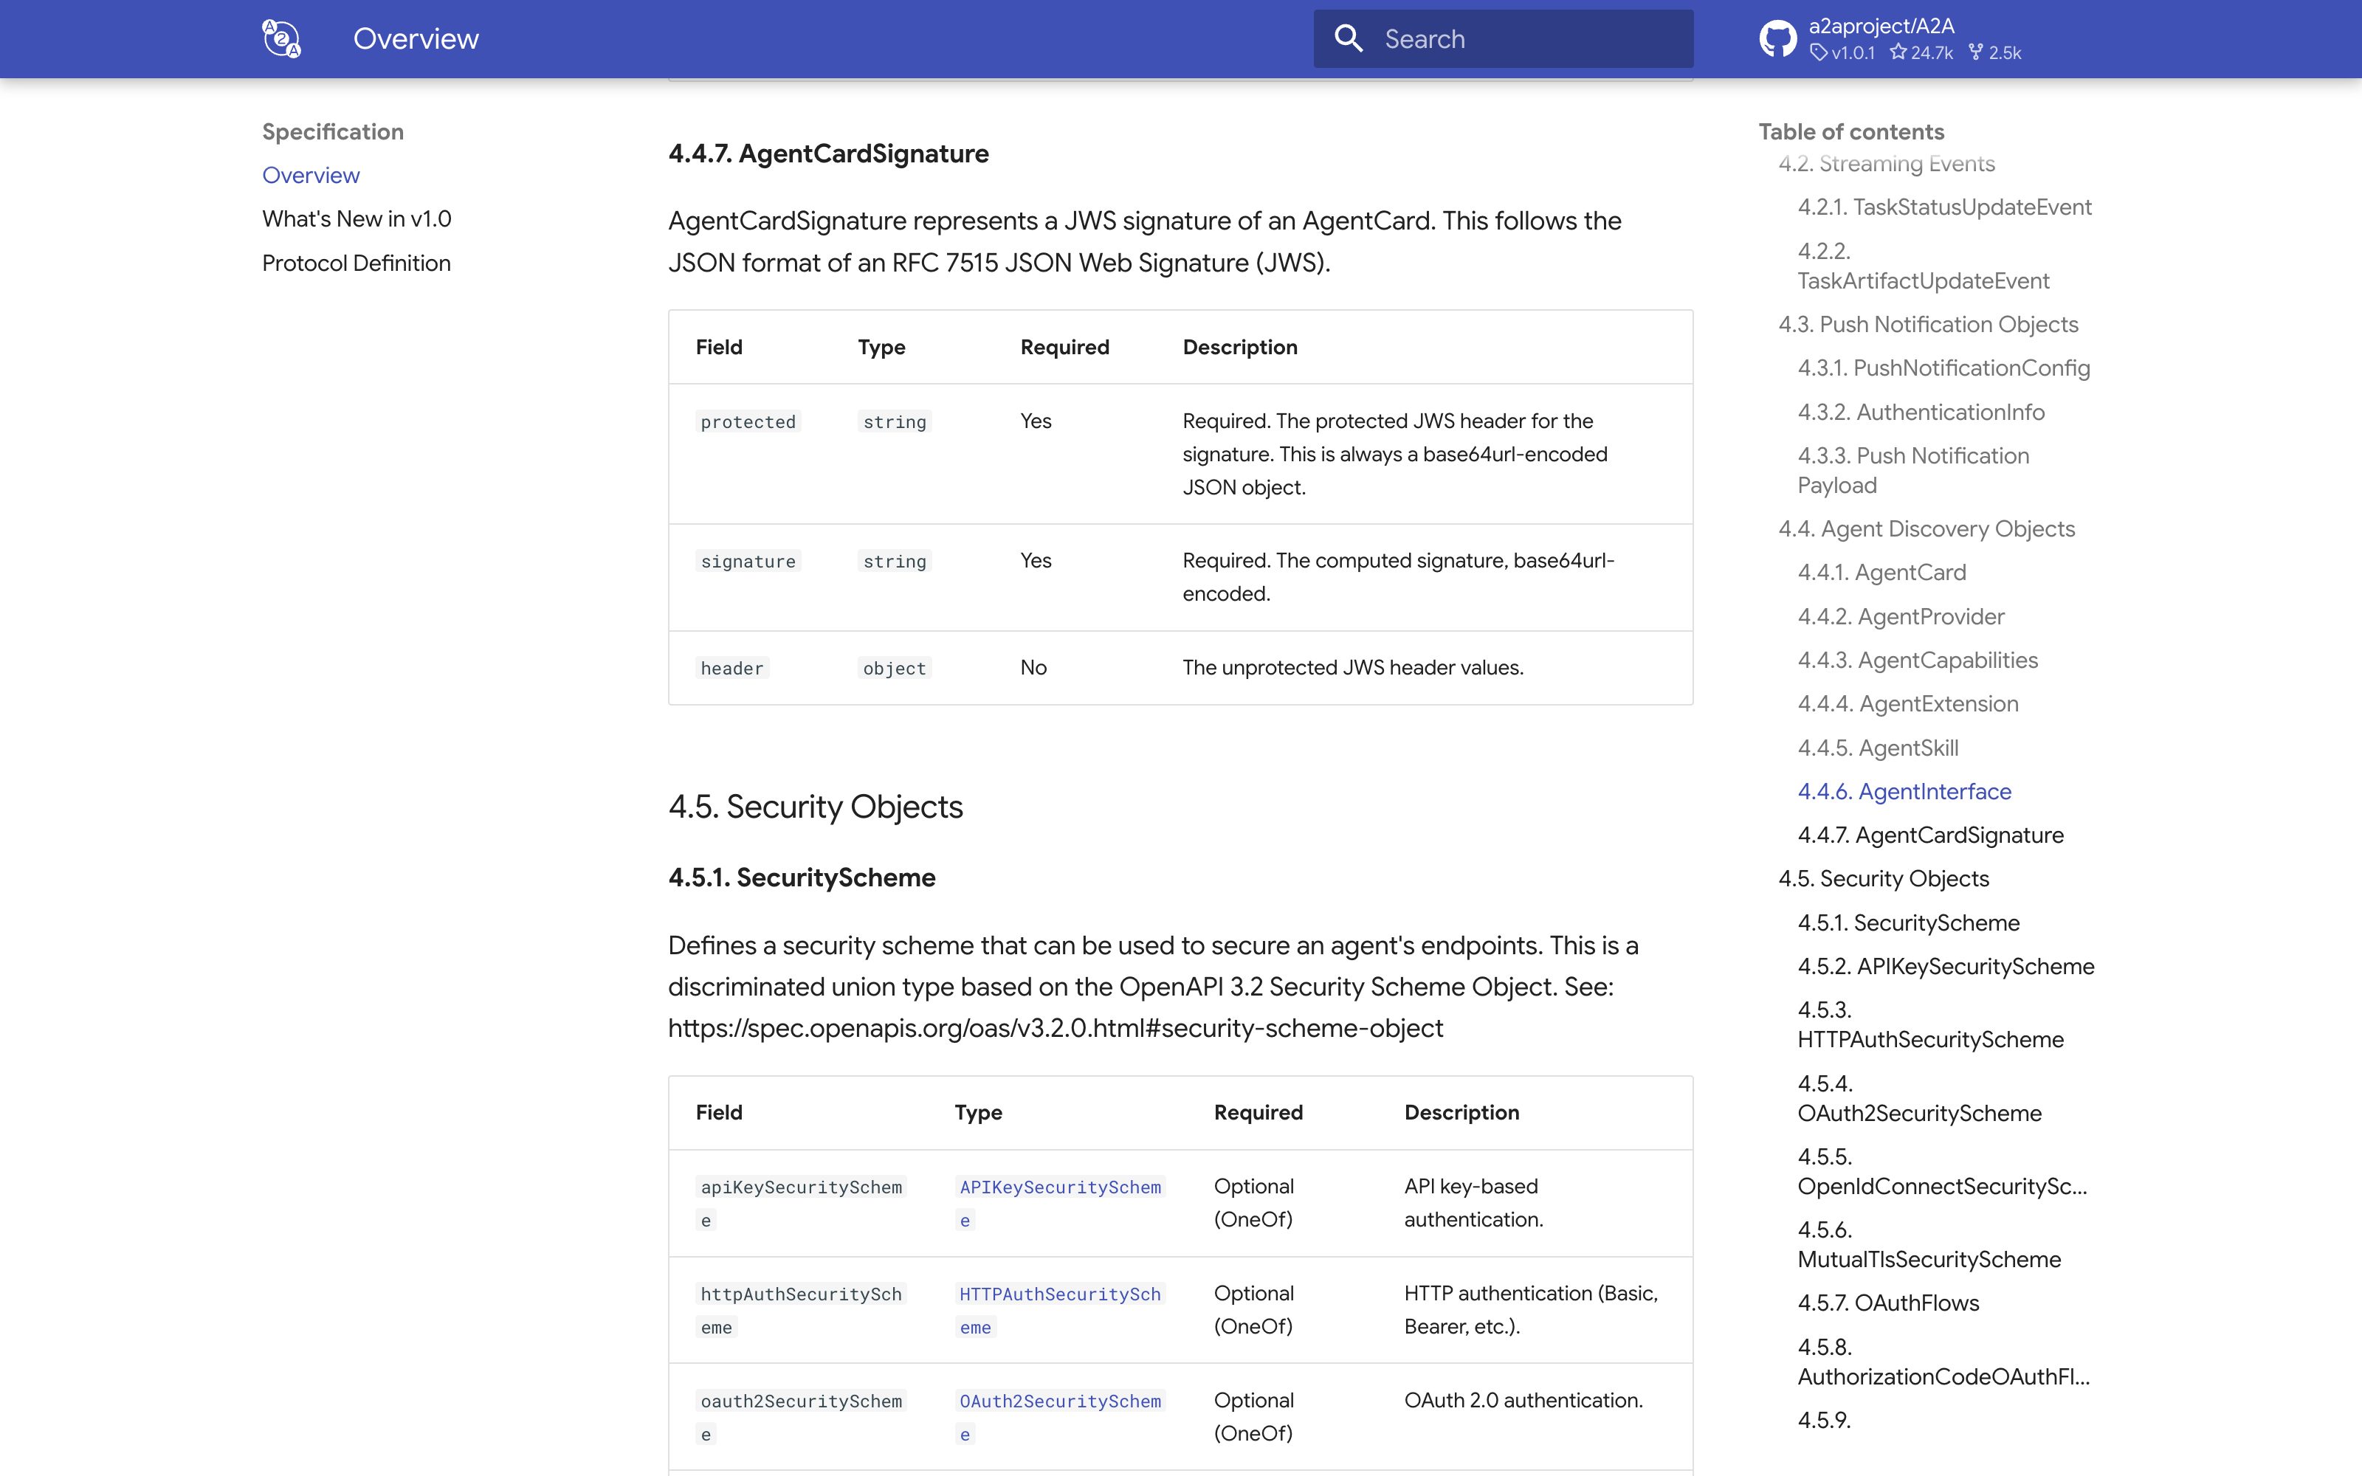
Task: Jump to 4.3. Push Notification Objects
Action: (x=1928, y=324)
